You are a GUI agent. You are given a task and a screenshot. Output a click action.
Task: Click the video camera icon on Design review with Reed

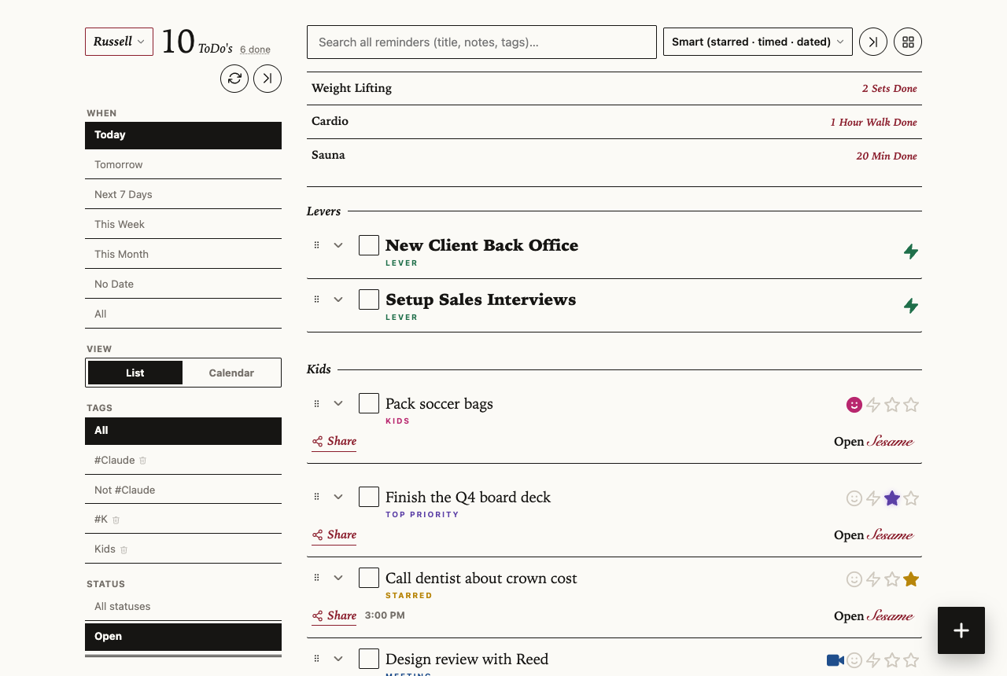coord(835,660)
